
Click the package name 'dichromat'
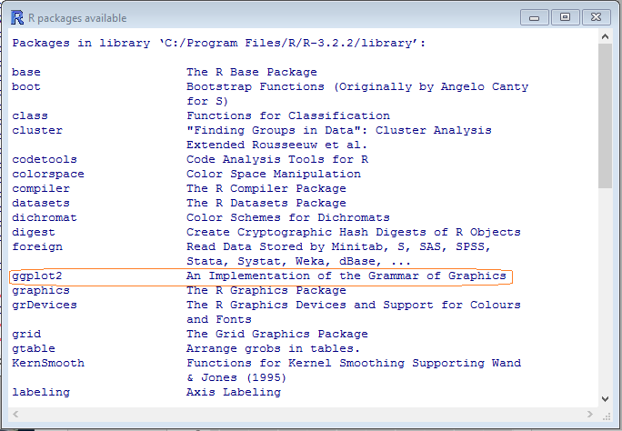coord(45,217)
